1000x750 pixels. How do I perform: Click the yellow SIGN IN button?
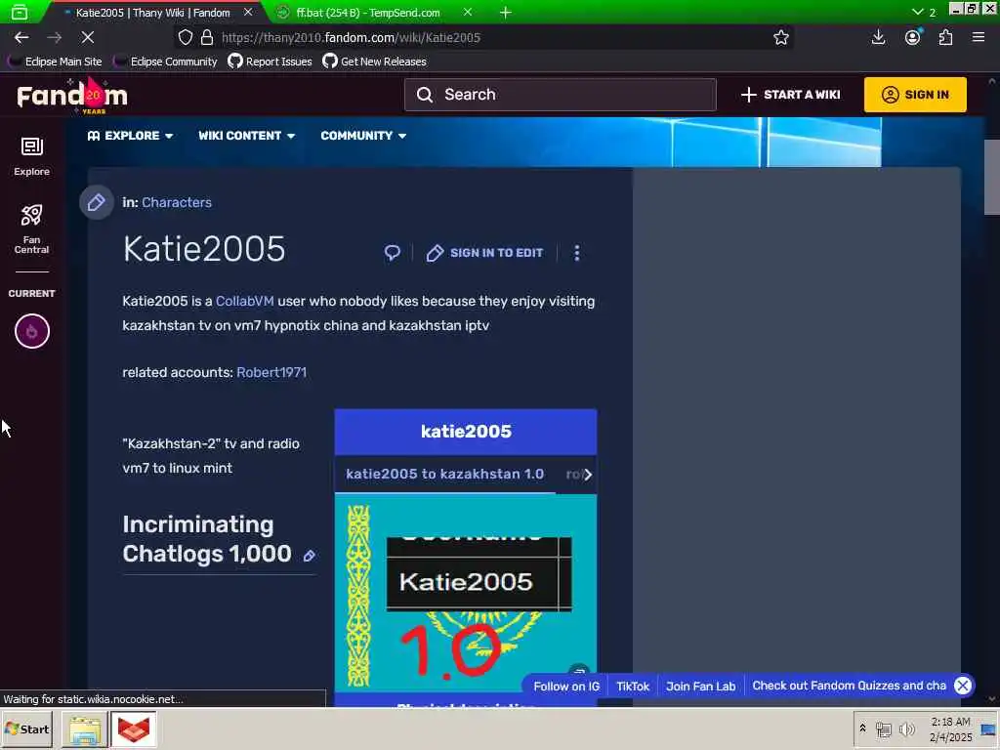[915, 95]
